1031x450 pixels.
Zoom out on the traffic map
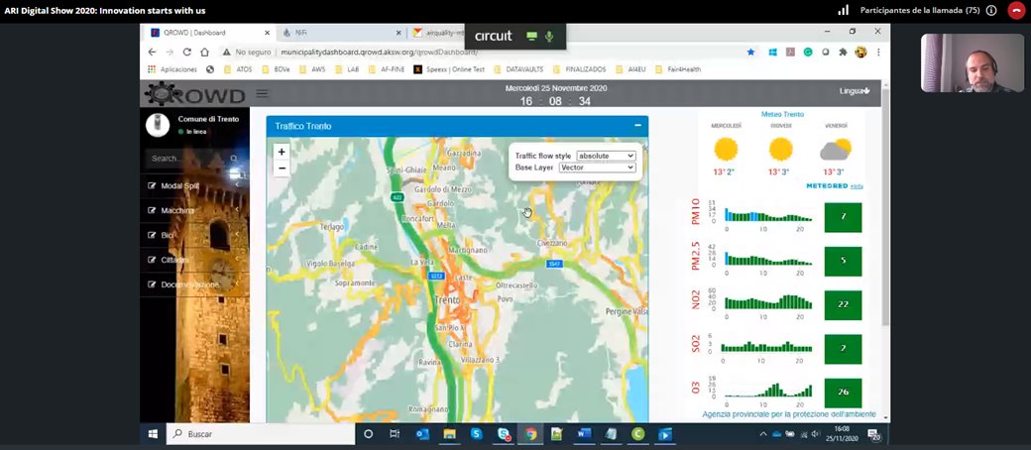pyautogui.click(x=282, y=169)
